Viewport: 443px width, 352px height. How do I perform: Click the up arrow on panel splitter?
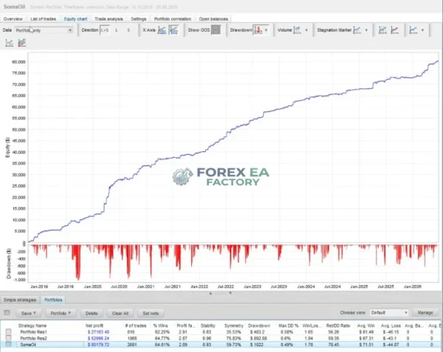[x=210, y=293]
